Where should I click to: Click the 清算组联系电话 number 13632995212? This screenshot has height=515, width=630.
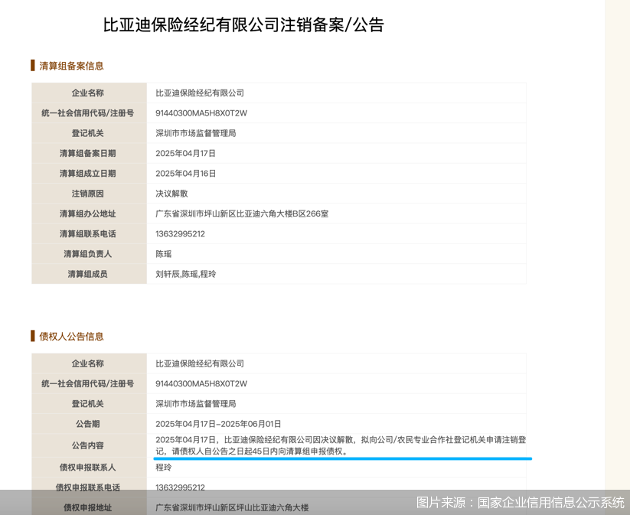point(180,234)
